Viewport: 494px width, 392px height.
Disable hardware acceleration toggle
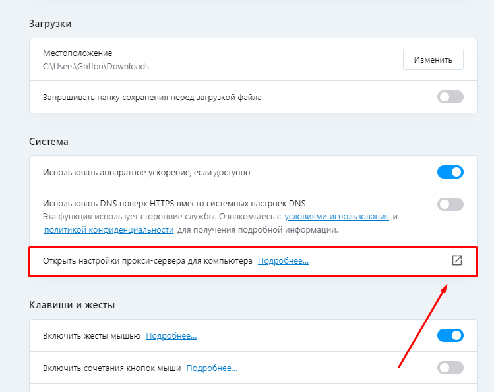pyautogui.click(x=450, y=172)
